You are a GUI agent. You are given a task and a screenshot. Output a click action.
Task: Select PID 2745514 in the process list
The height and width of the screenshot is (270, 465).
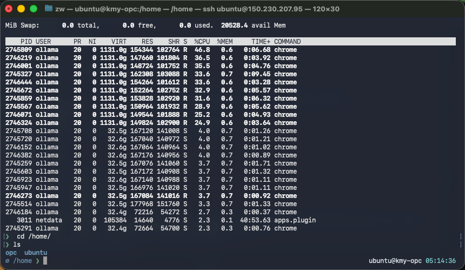click(x=18, y=204)
